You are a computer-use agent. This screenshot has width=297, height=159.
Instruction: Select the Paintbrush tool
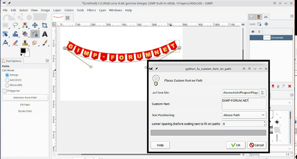[x=45, y=43]
